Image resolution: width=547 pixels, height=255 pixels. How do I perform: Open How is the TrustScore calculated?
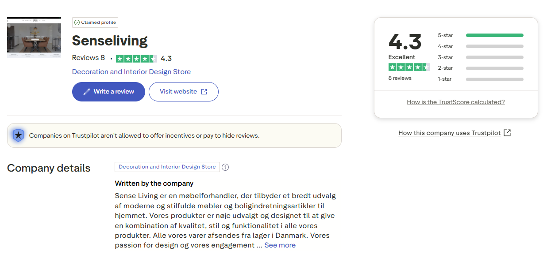pos(456,102)
